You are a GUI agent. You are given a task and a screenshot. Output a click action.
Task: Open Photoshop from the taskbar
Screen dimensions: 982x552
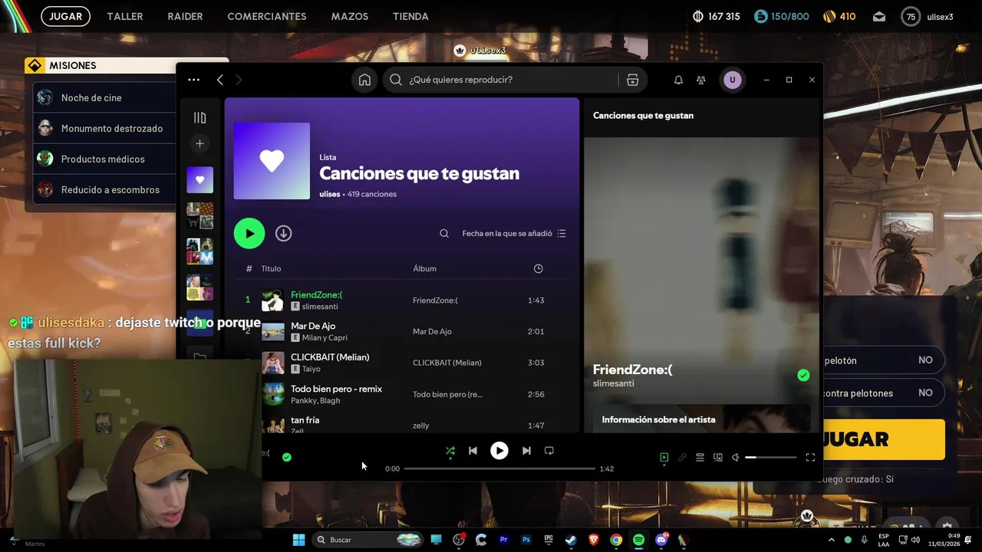526,540
